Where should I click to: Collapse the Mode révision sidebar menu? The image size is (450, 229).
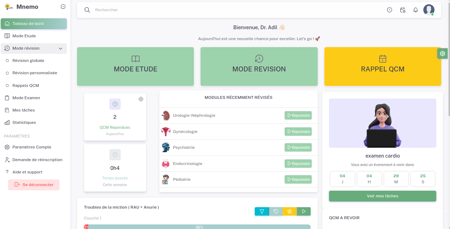point(60,49)
